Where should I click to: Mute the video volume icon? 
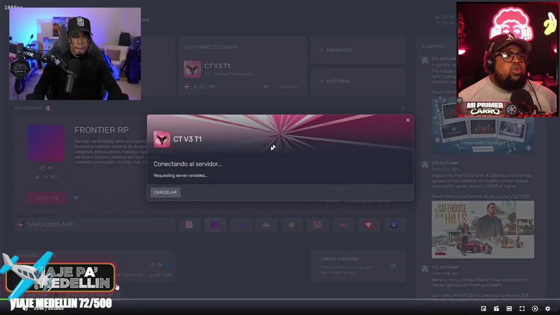point(25,308)
